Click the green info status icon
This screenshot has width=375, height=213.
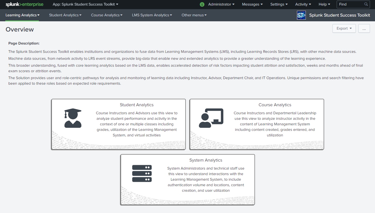[202, 4]
